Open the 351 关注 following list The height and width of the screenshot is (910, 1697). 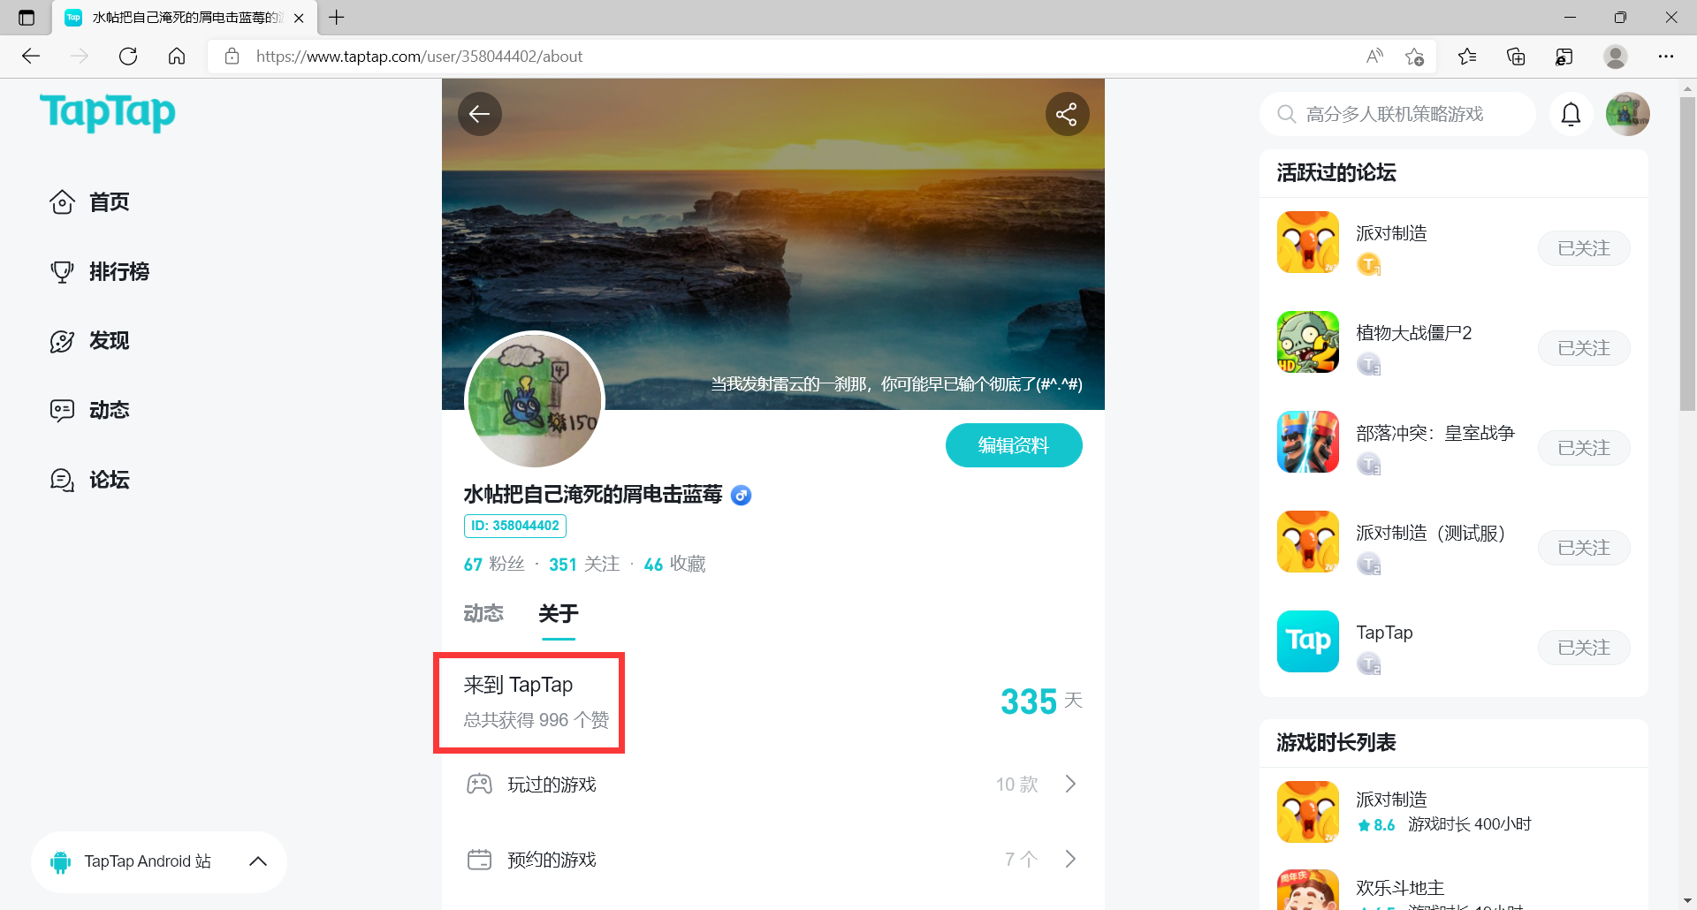(x=584, y=564)
